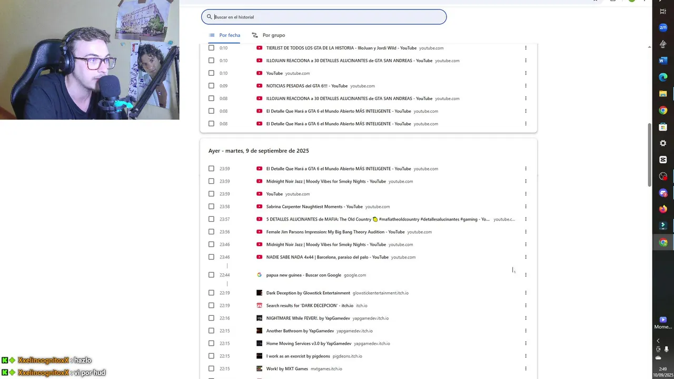674x379 pixels.
Task: Click the list icon beside Por fecha
Action: click(x=212, y=35)
